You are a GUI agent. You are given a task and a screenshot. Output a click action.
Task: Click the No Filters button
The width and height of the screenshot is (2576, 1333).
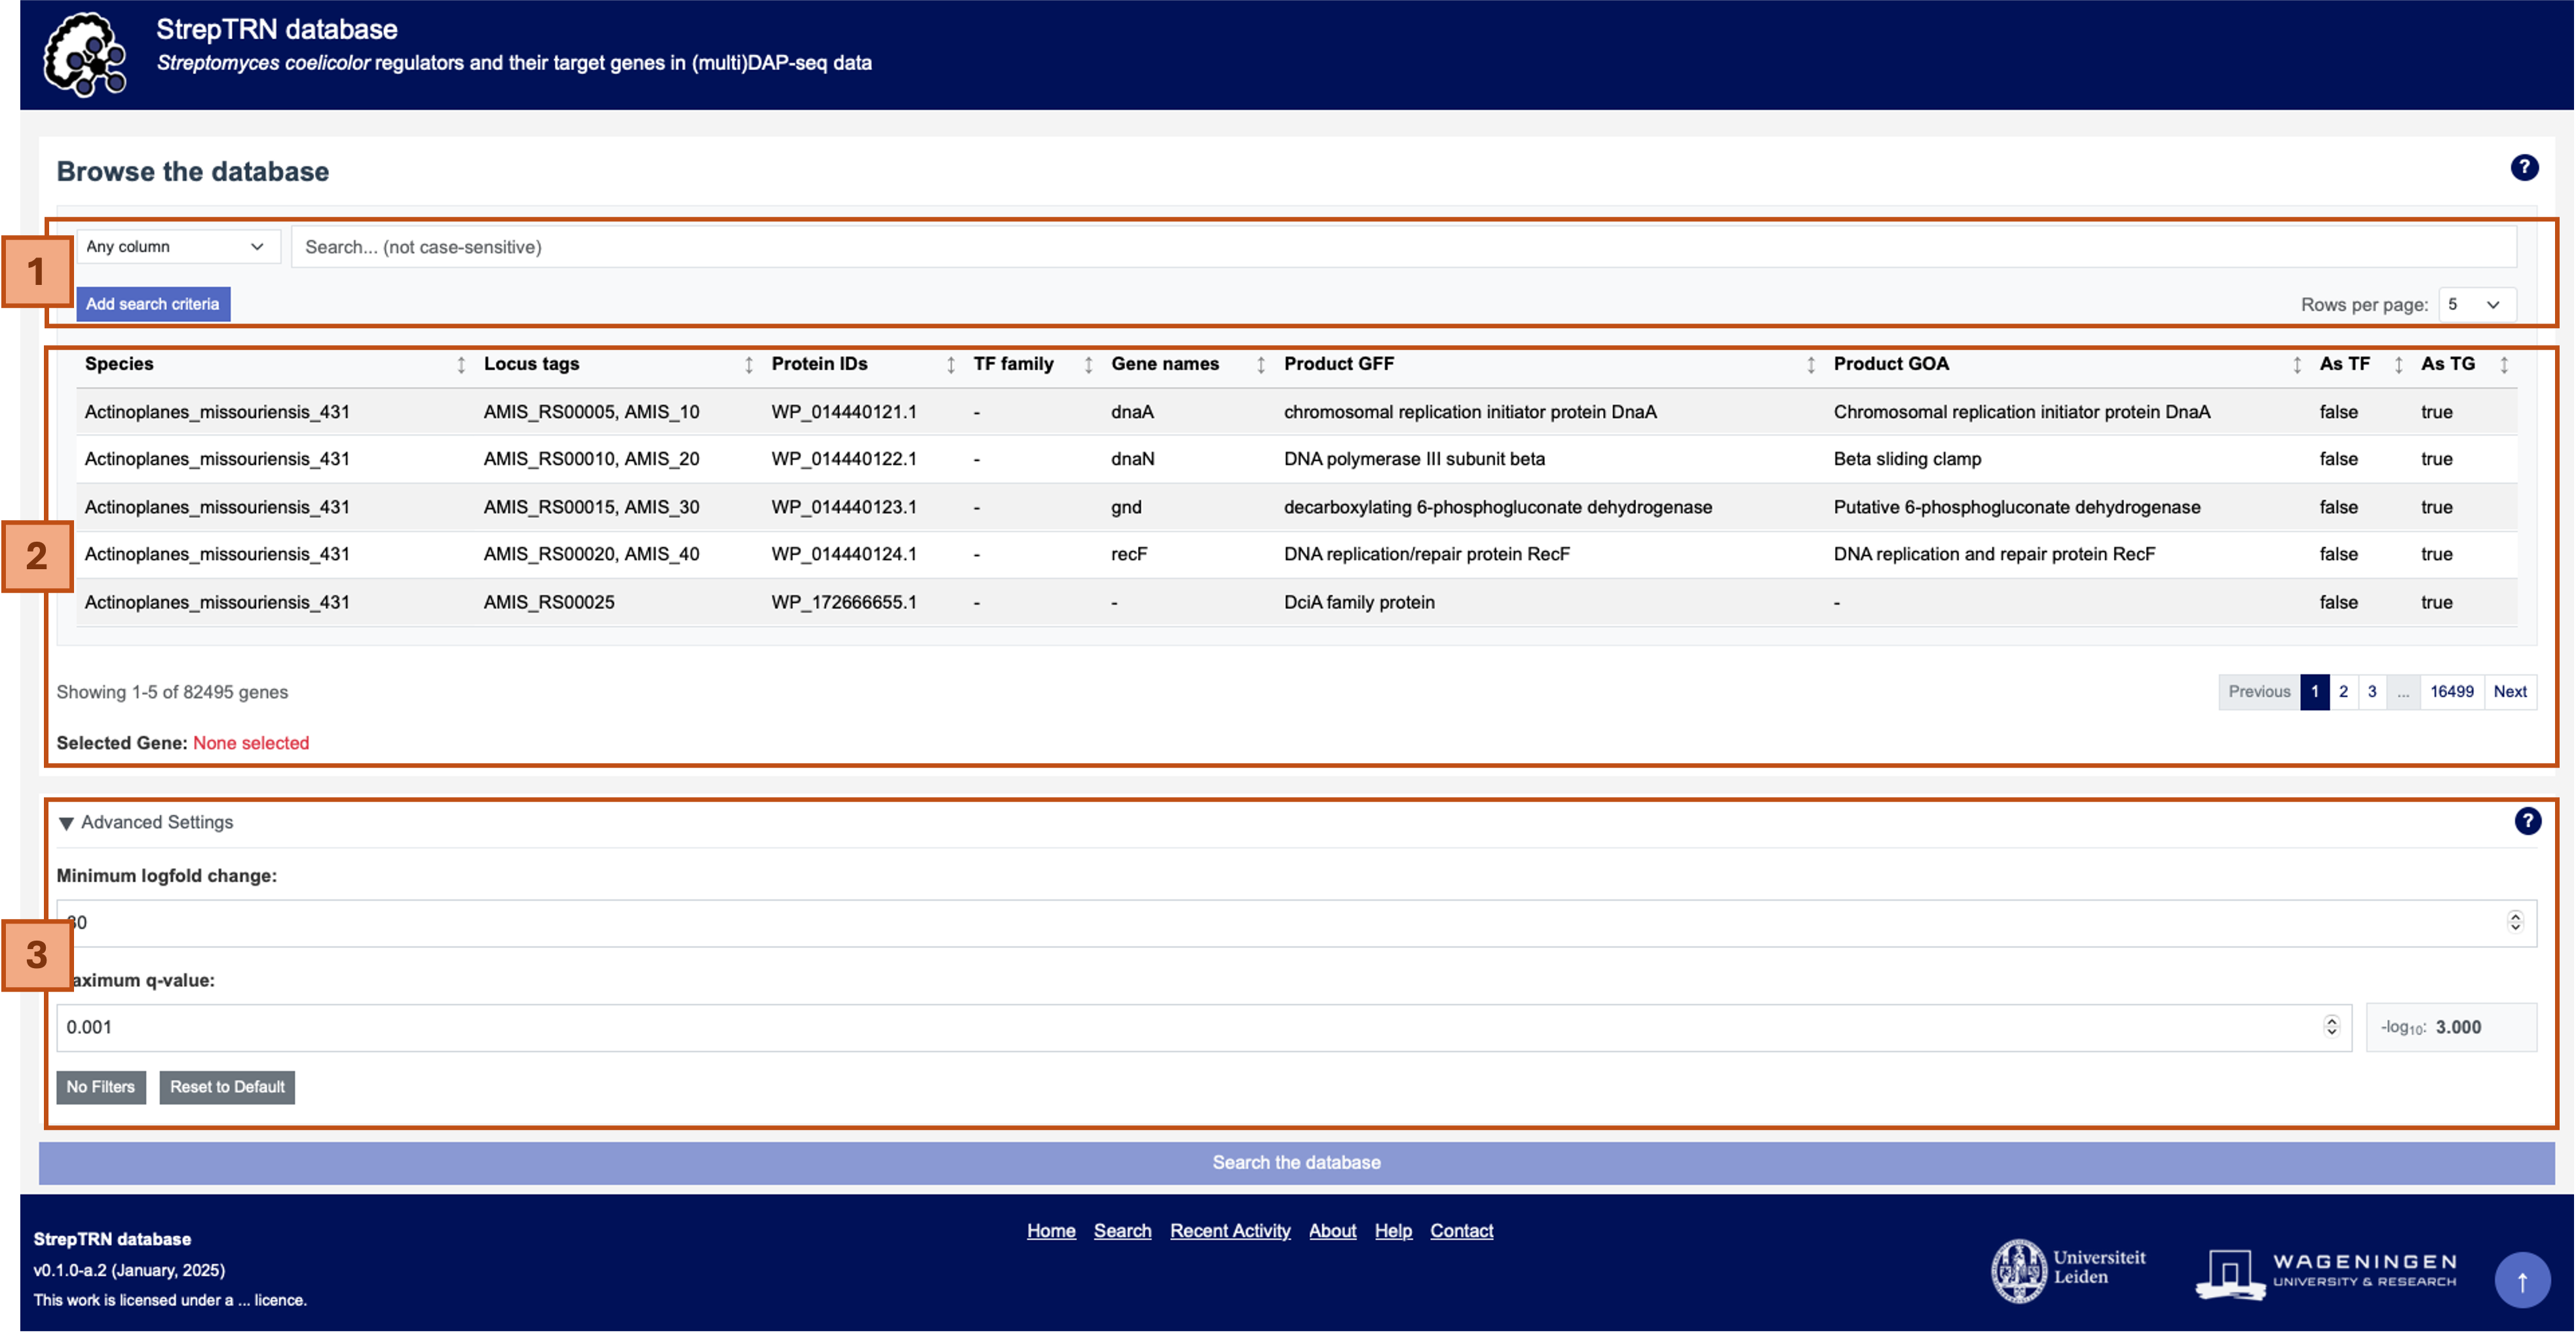[101, 1087]
